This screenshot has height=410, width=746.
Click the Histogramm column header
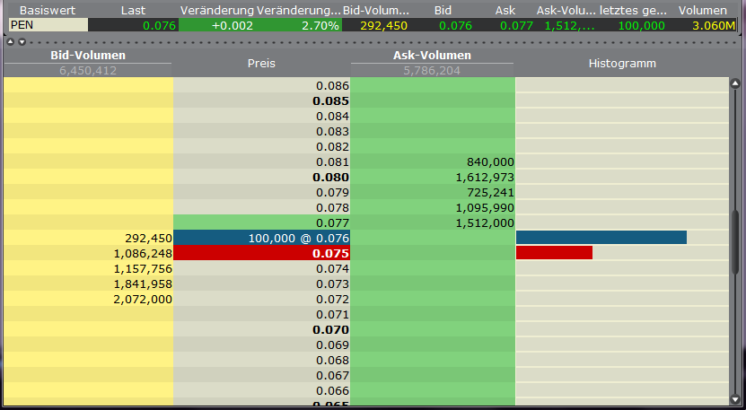[x=622, y=64]
